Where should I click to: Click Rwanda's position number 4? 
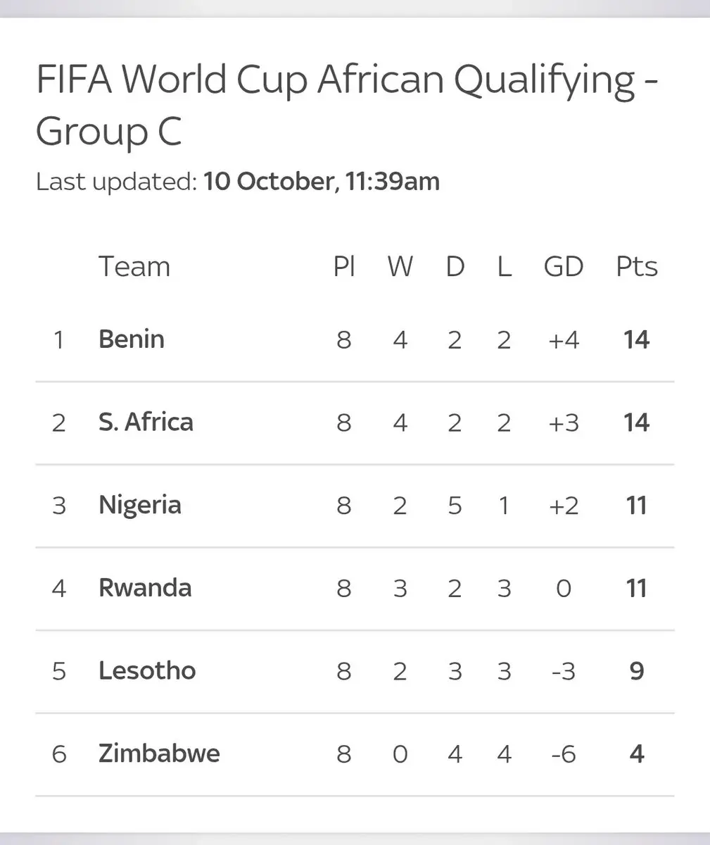tap(59, 589)
